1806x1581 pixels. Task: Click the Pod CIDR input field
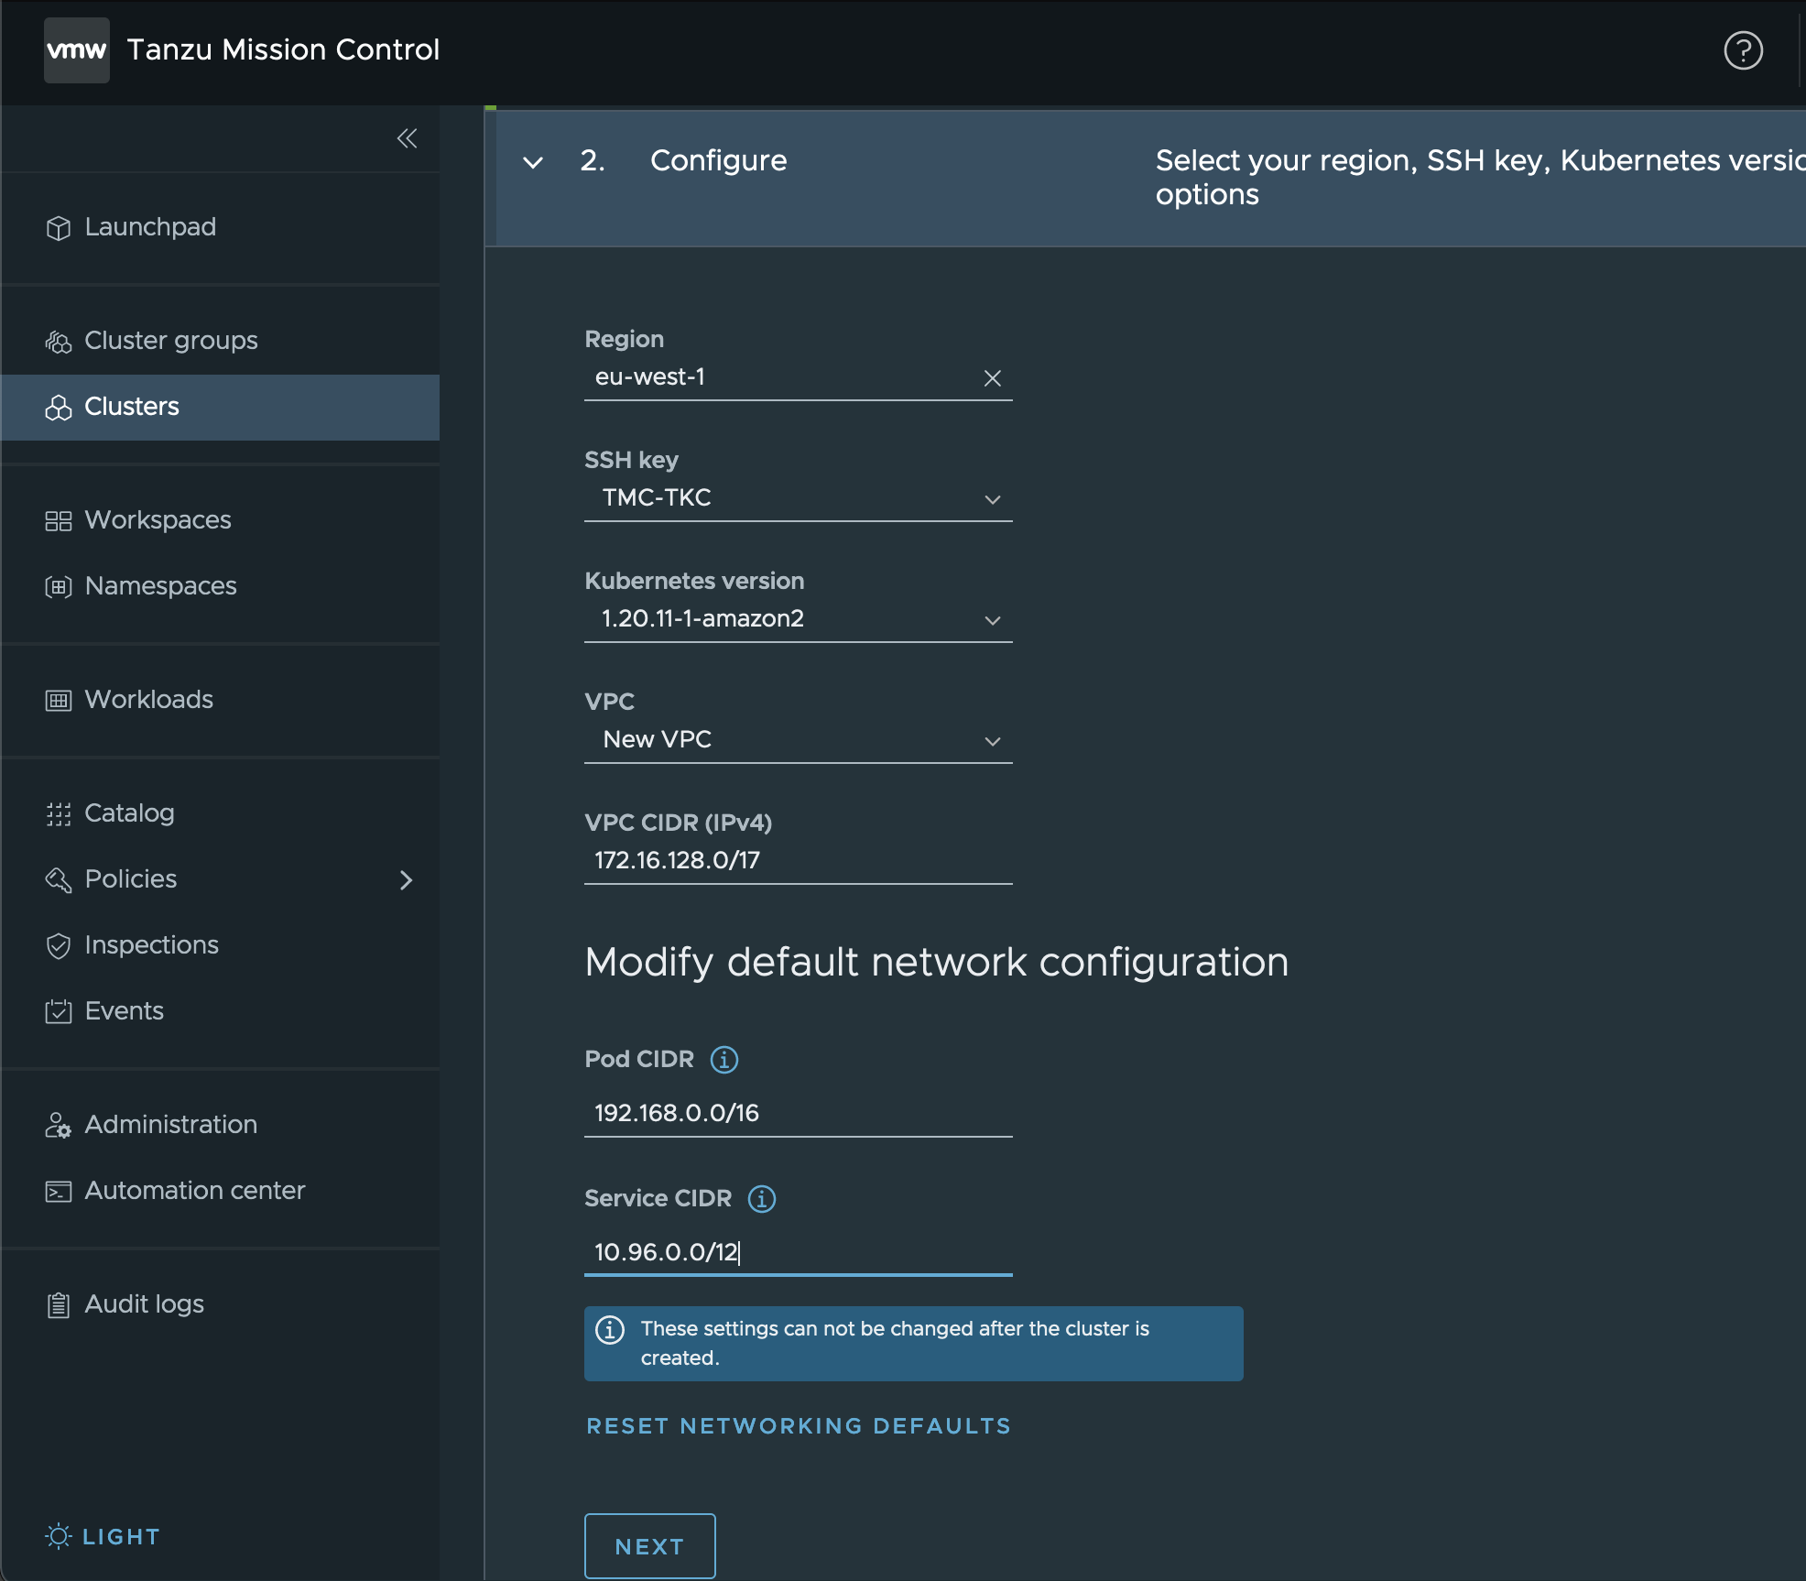pos(799,1114)
